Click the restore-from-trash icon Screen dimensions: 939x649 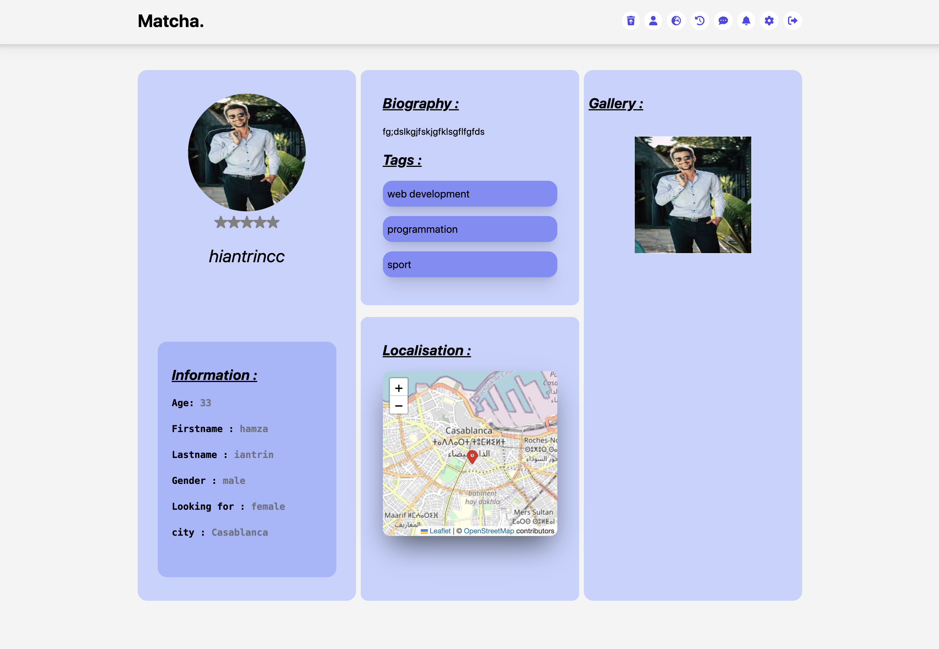pyautogui.click(x=631, y=20)
